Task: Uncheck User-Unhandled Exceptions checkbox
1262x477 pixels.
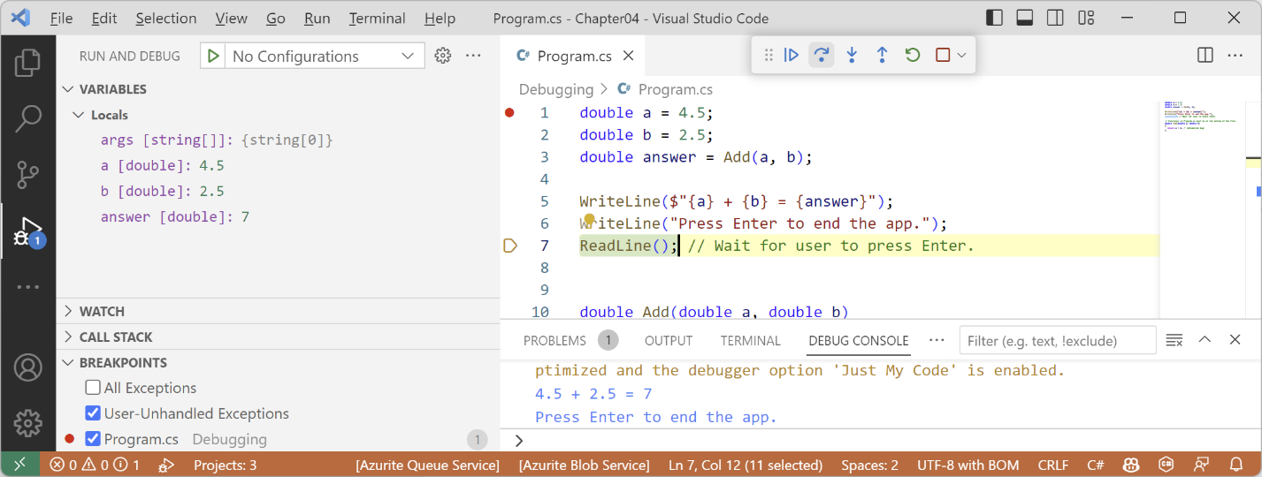Action: 93,413
